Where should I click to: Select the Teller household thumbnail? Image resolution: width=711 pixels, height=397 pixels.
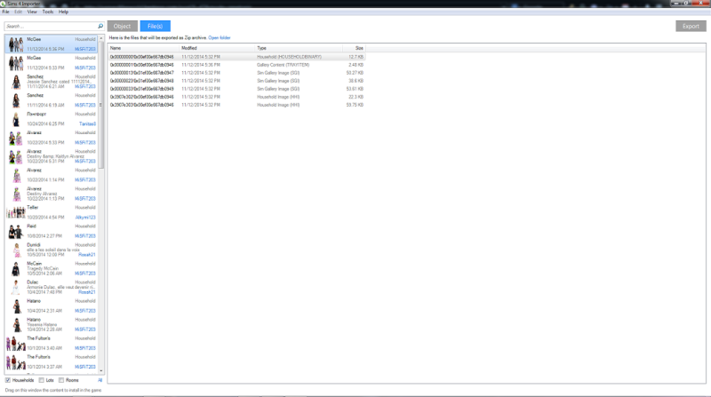coord(16,212)
